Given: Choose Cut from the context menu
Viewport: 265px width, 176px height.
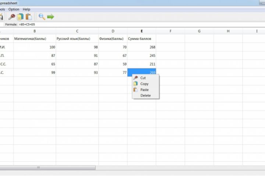Looking at the screenshot, I should 146,78.
